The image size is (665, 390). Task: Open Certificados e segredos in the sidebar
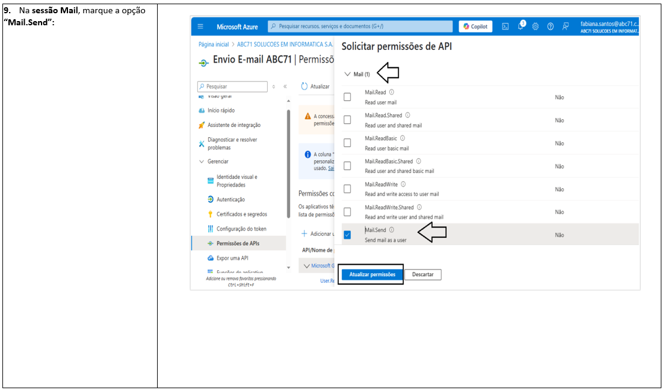241,214
